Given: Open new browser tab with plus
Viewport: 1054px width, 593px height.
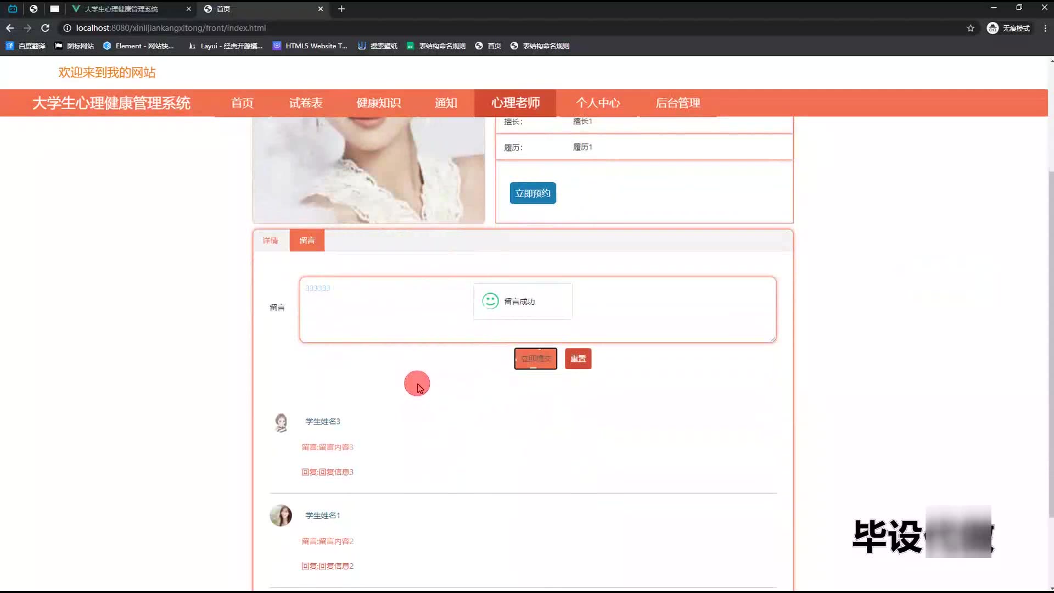Looking at the screenshot, I should coord(341,9).
